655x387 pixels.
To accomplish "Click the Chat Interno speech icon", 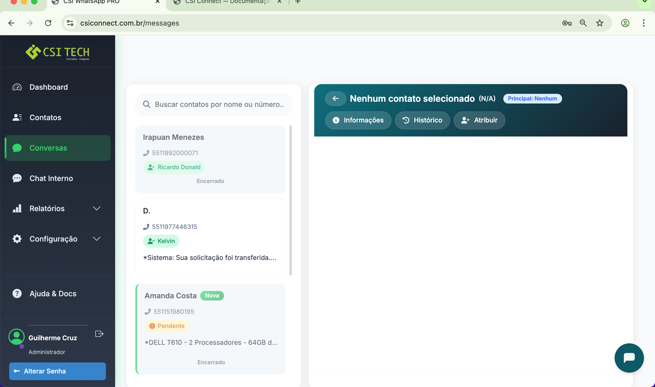I will (x=17, y=178).
